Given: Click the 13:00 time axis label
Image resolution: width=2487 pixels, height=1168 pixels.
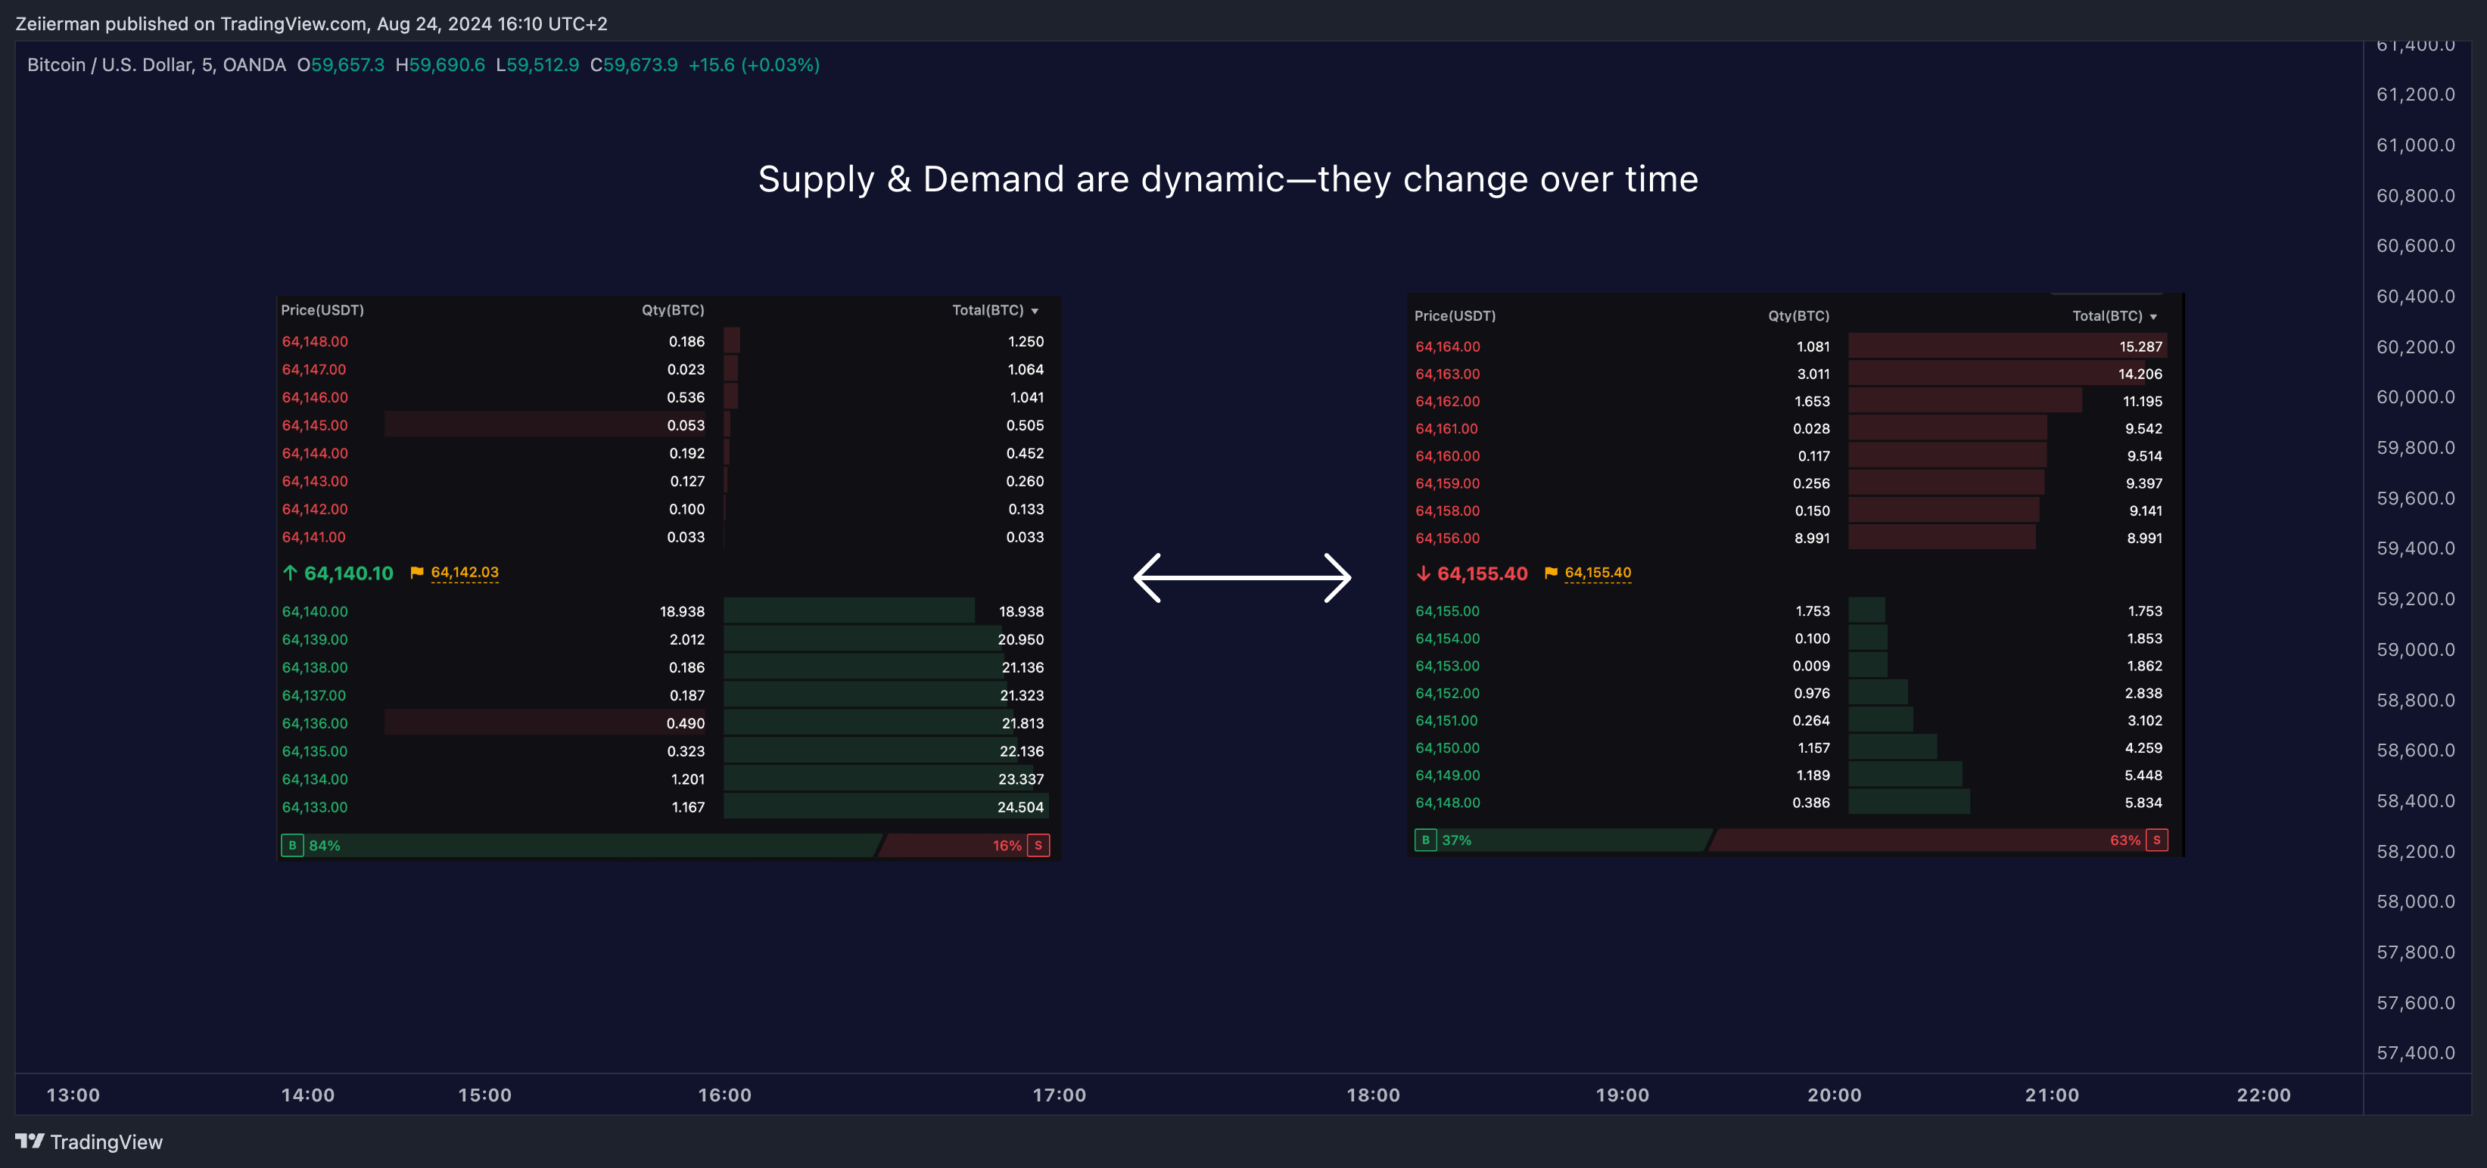Looking at the screenshot, I should click(x=73, y=1095).
